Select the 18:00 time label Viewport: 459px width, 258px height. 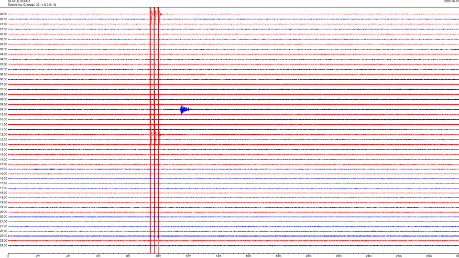(4, 193)
